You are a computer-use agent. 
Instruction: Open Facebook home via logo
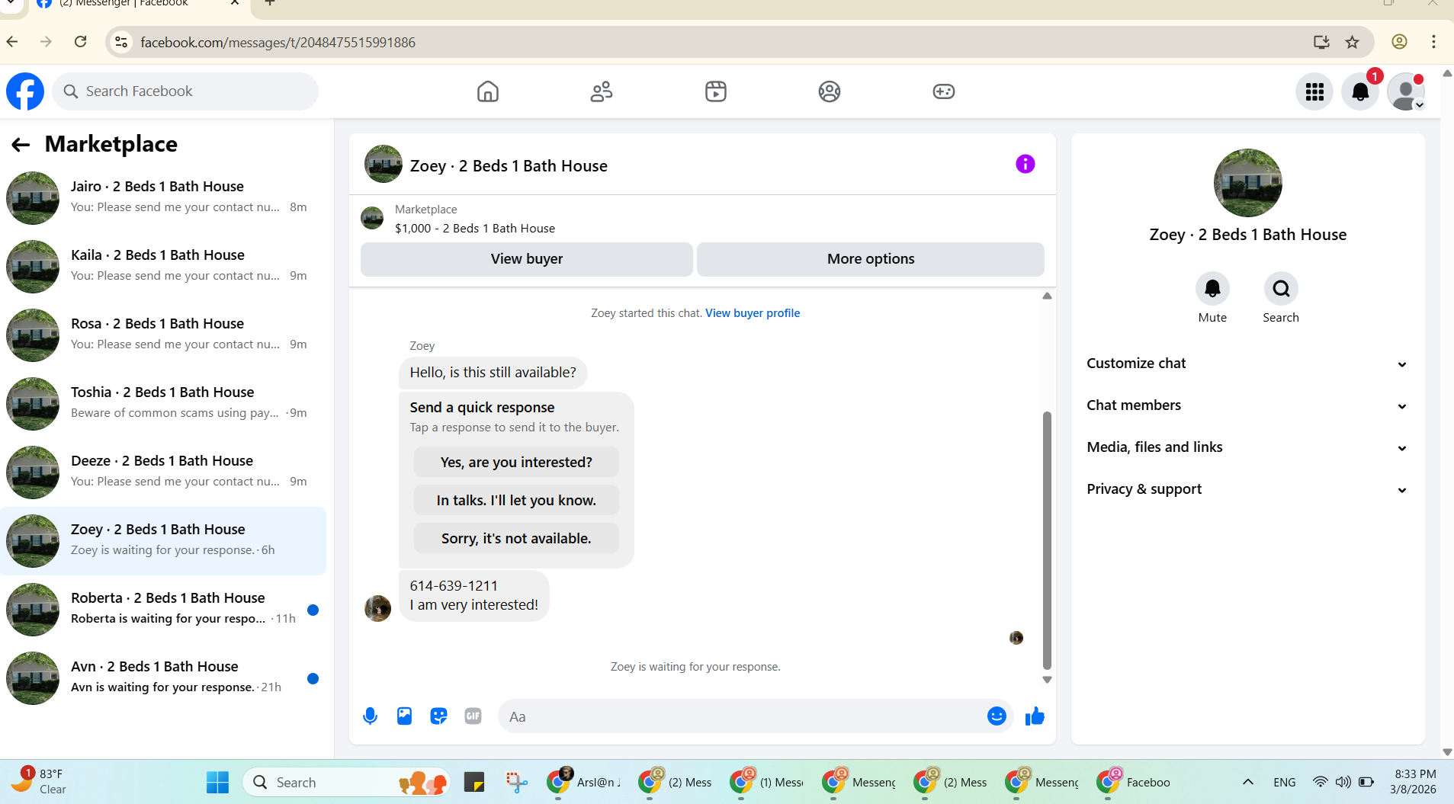pyautogui.click(x=25, y=91)
